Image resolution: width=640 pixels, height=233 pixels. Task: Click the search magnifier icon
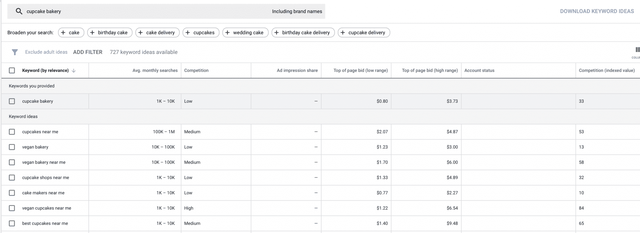[19, 11]
